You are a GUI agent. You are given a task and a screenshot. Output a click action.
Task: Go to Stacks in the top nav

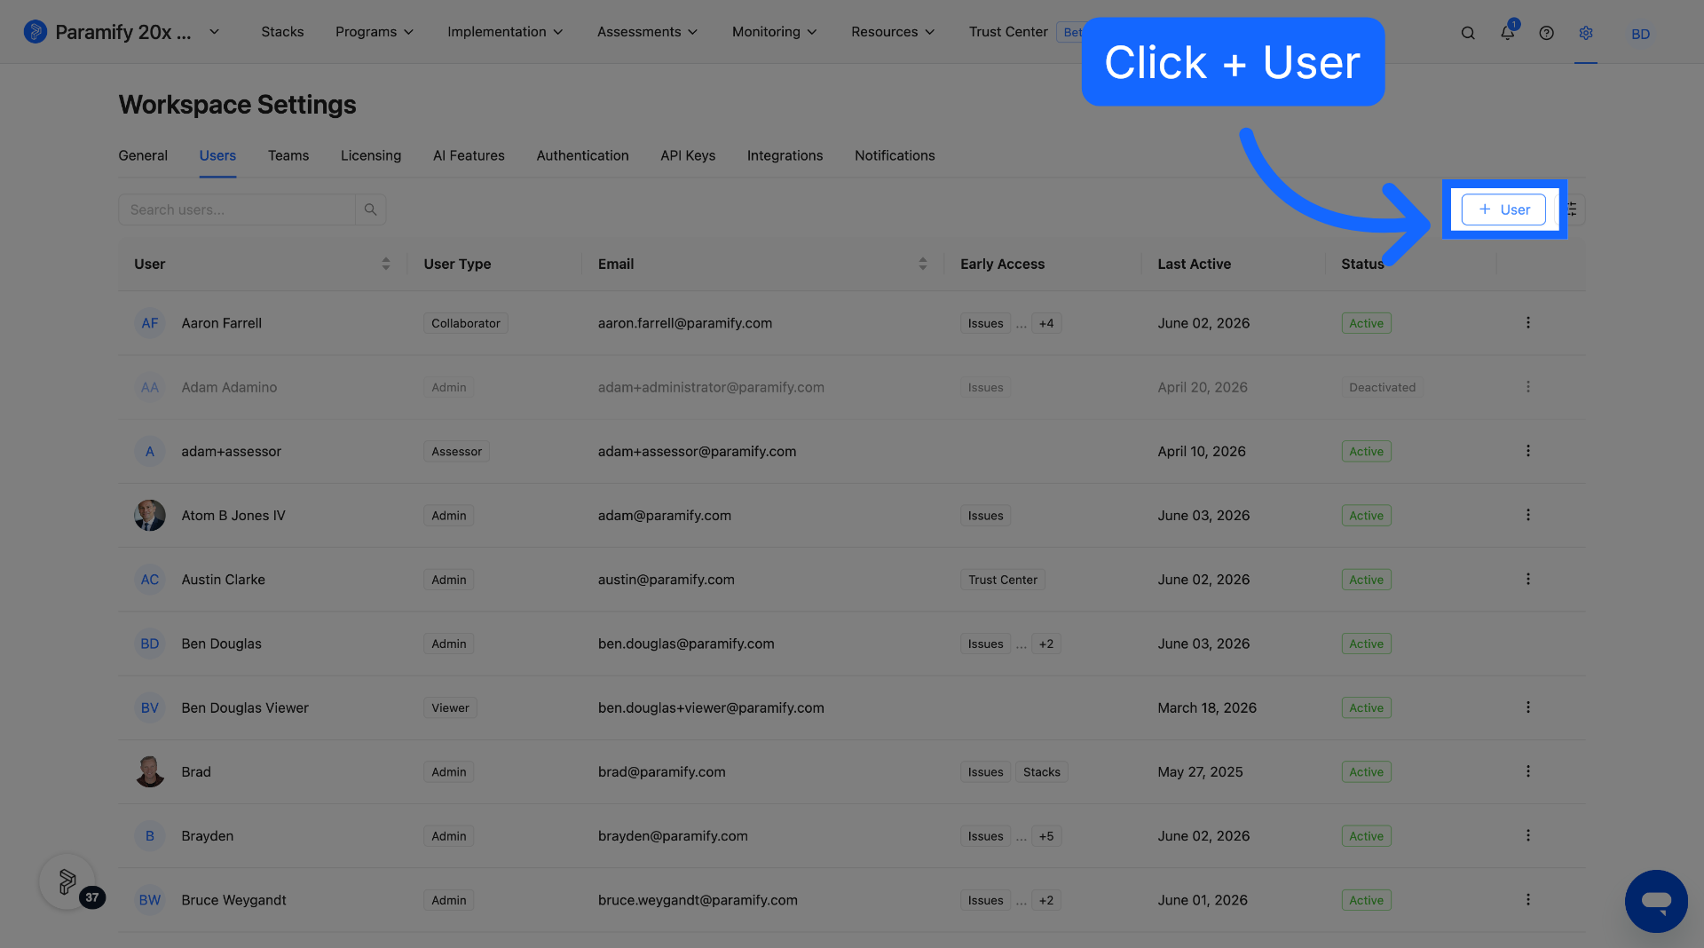coord(282,32)
